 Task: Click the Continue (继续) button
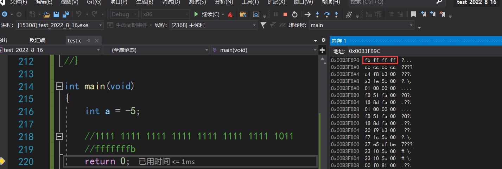[x=207, y=14]
